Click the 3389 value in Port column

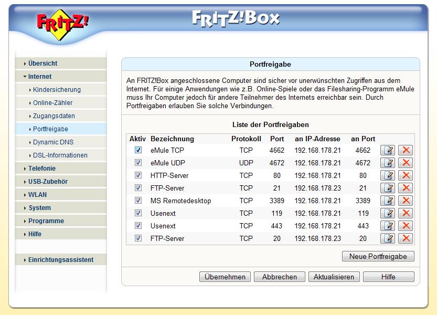pos(277,201)
